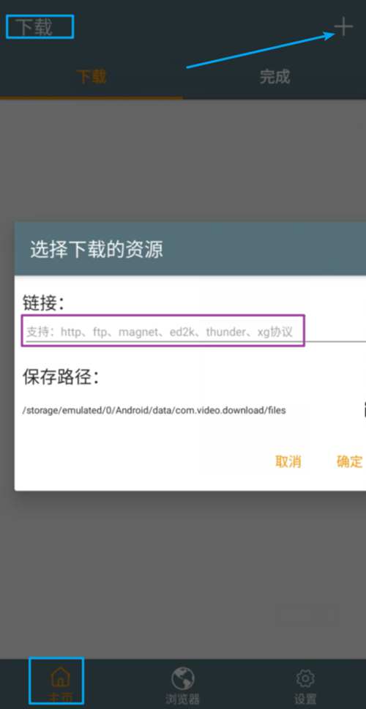The image size is (366, 709).
Task: Open the home icon in bottom navigation
Action: 59,678
